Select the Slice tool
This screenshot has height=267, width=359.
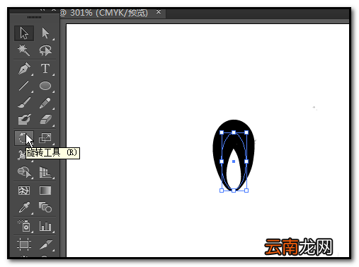[45, 244]
